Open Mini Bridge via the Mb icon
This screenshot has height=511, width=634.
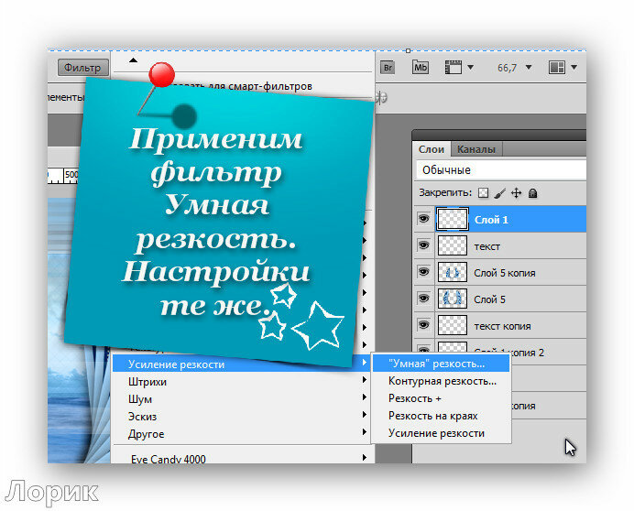(421, 68)
